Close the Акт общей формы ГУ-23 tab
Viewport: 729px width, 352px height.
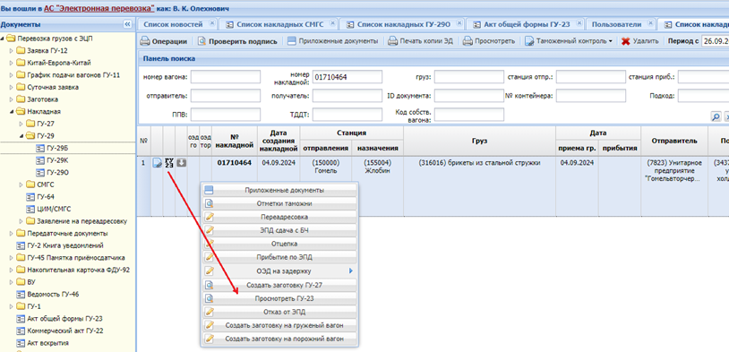[x=579, y=22]
